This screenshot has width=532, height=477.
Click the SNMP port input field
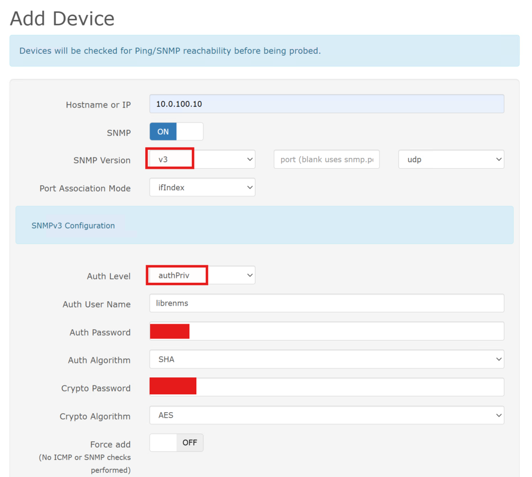point(326,160)
